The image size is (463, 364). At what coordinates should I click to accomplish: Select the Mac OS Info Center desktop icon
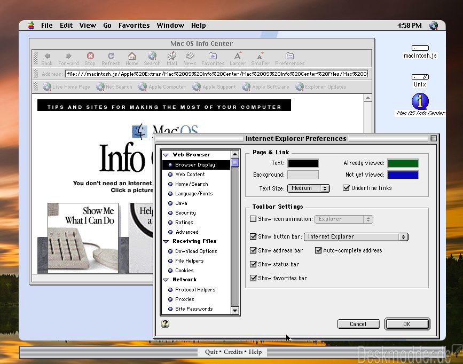(420, 101)
